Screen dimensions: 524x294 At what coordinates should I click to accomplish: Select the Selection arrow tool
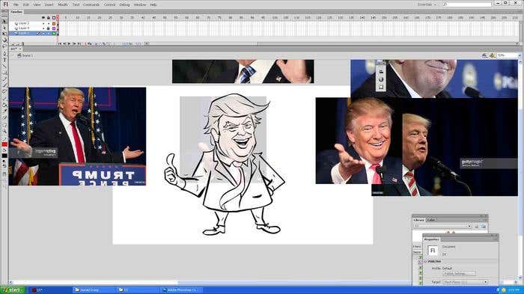(x=4, y=21)
